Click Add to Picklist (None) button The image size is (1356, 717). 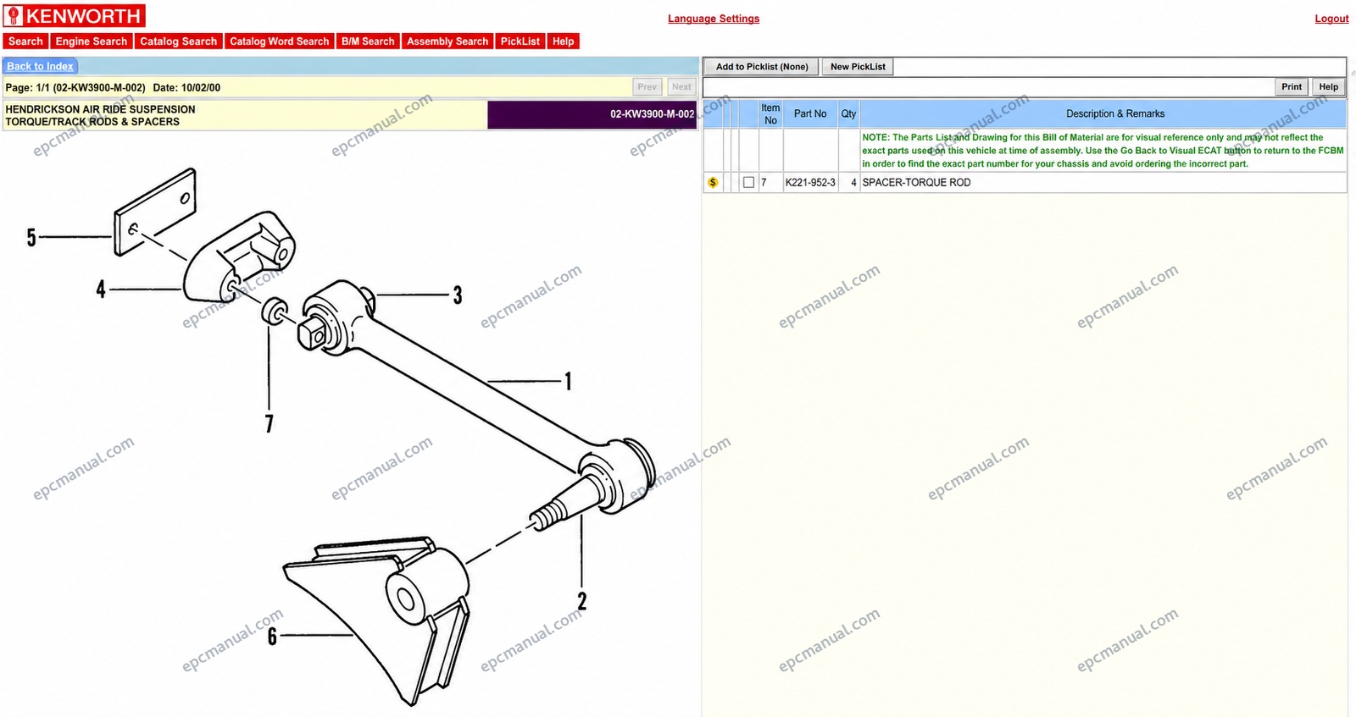click(762, 67)
